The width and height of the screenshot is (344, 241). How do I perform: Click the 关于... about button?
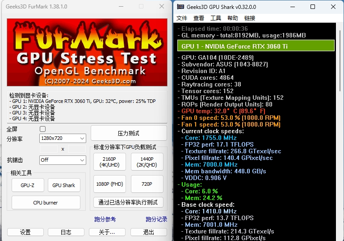[107, 232]
